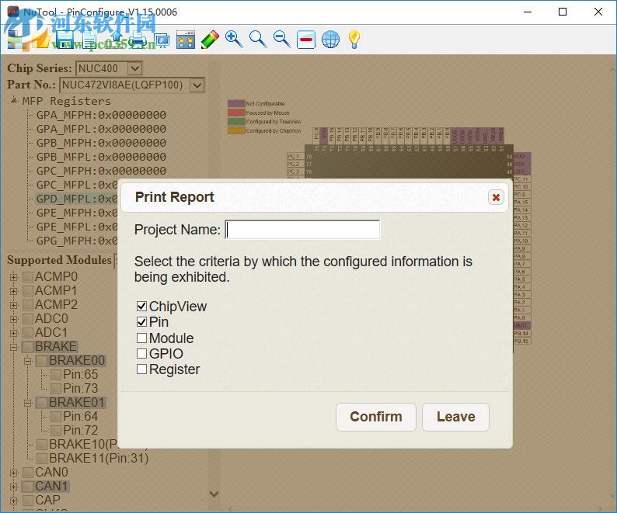
Task: Check the Pin:72 checkbox under BRAKE01
Action: pos(56,431)
